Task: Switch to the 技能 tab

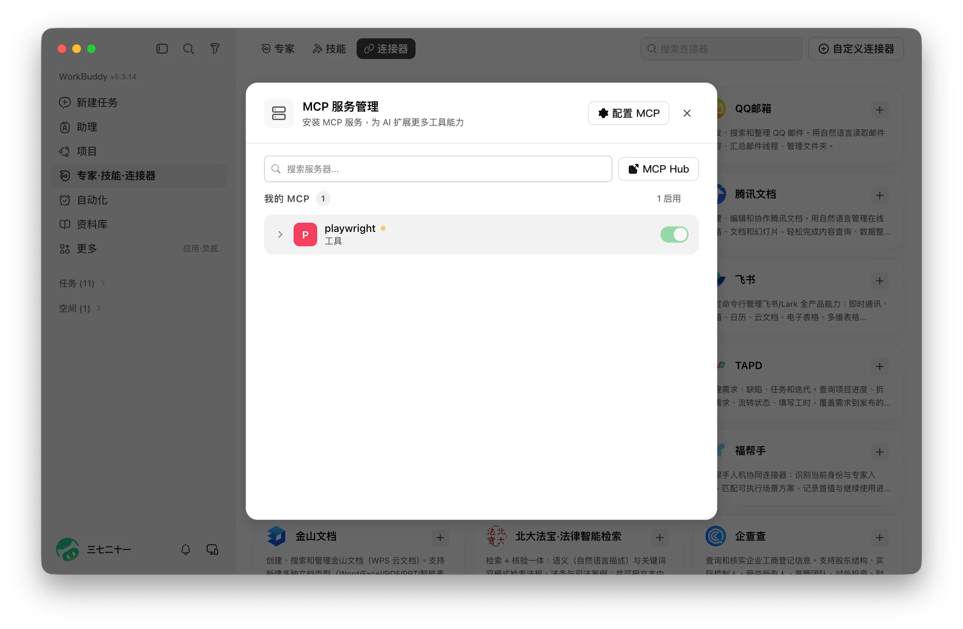Action: pyautogui.click(x=329, y=49)
